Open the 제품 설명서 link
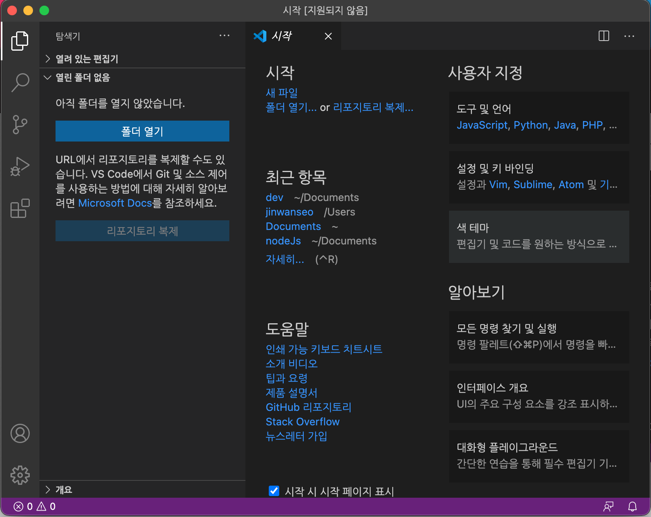 (292, 392)
